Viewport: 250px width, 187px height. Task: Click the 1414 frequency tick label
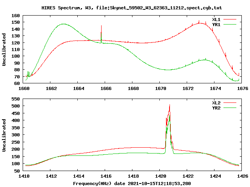[79, 176]
